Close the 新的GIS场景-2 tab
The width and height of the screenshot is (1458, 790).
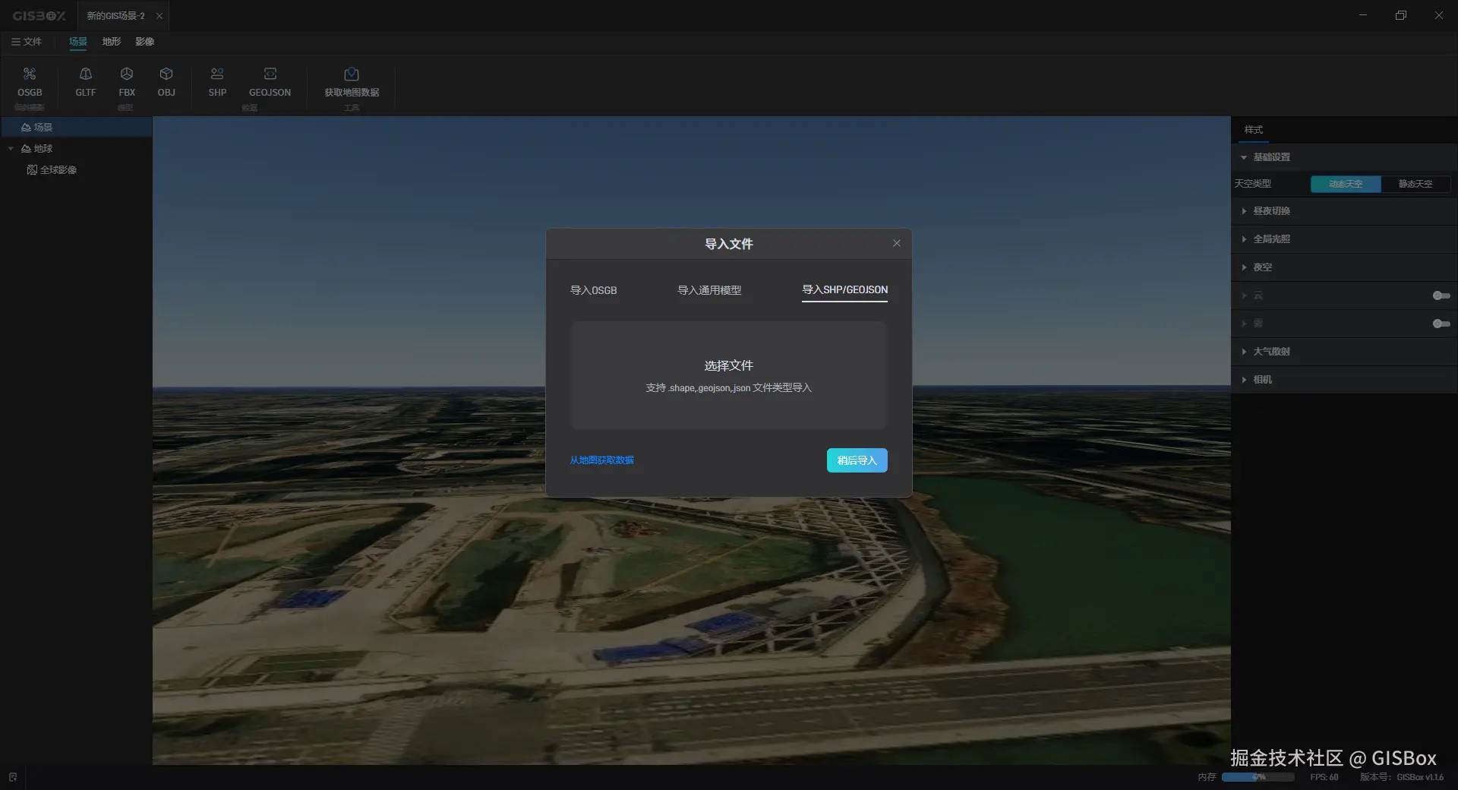pos(159,16)
